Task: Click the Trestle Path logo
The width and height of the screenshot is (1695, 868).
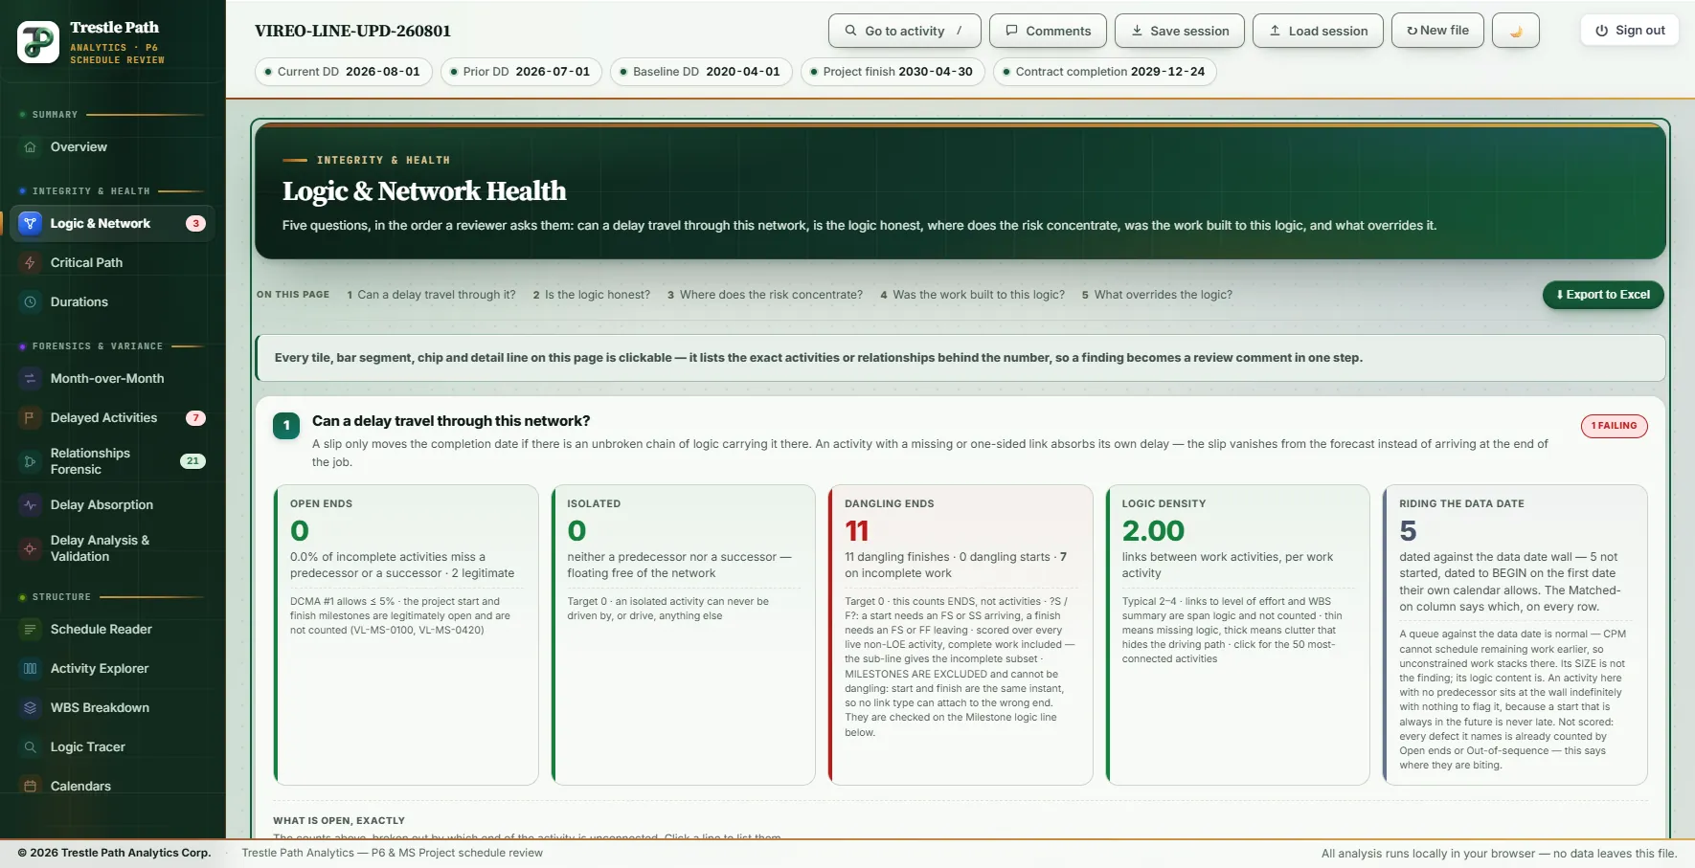Action: pos(38,42)
